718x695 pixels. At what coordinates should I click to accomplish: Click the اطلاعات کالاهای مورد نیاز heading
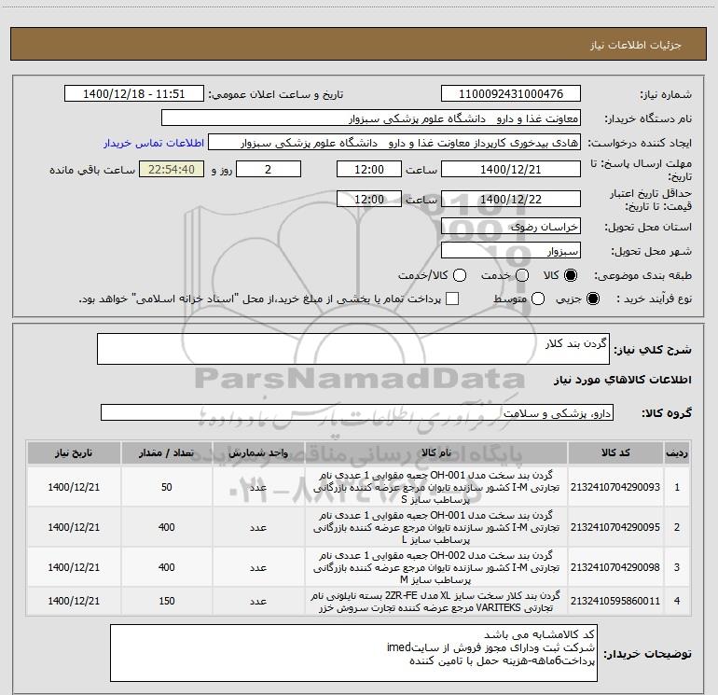(622, 380)
